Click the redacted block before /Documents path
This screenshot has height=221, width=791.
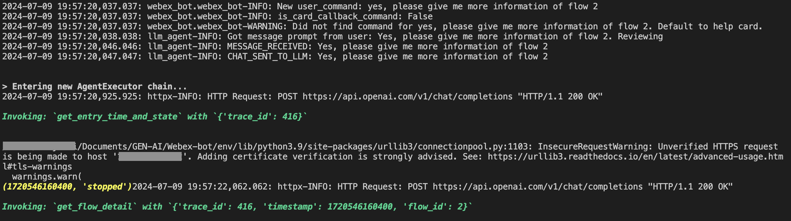[x=39, y=146]
